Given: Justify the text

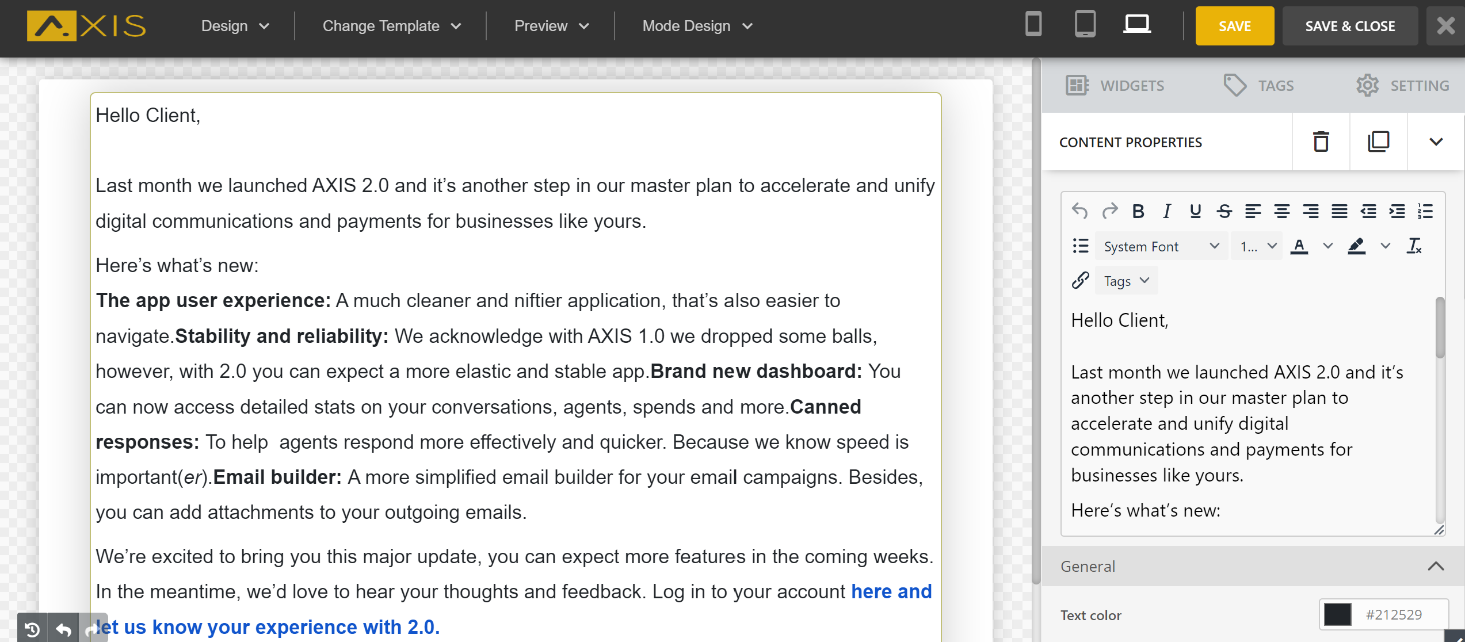Looking at the screenshot, I should click(x=1340, y=211).
